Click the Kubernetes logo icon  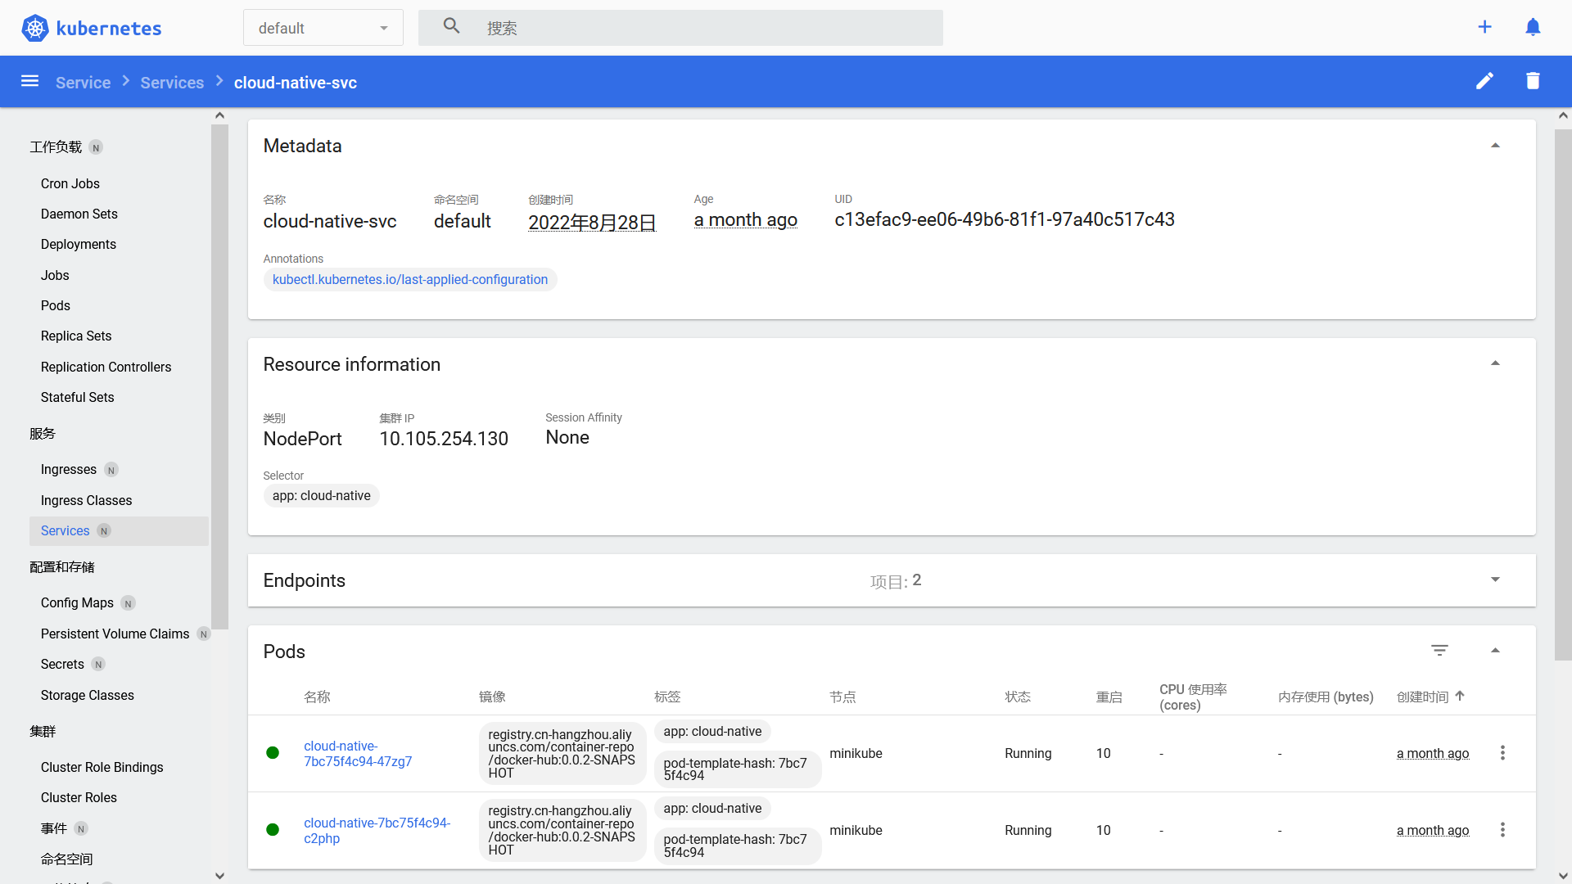pos(36,27)
